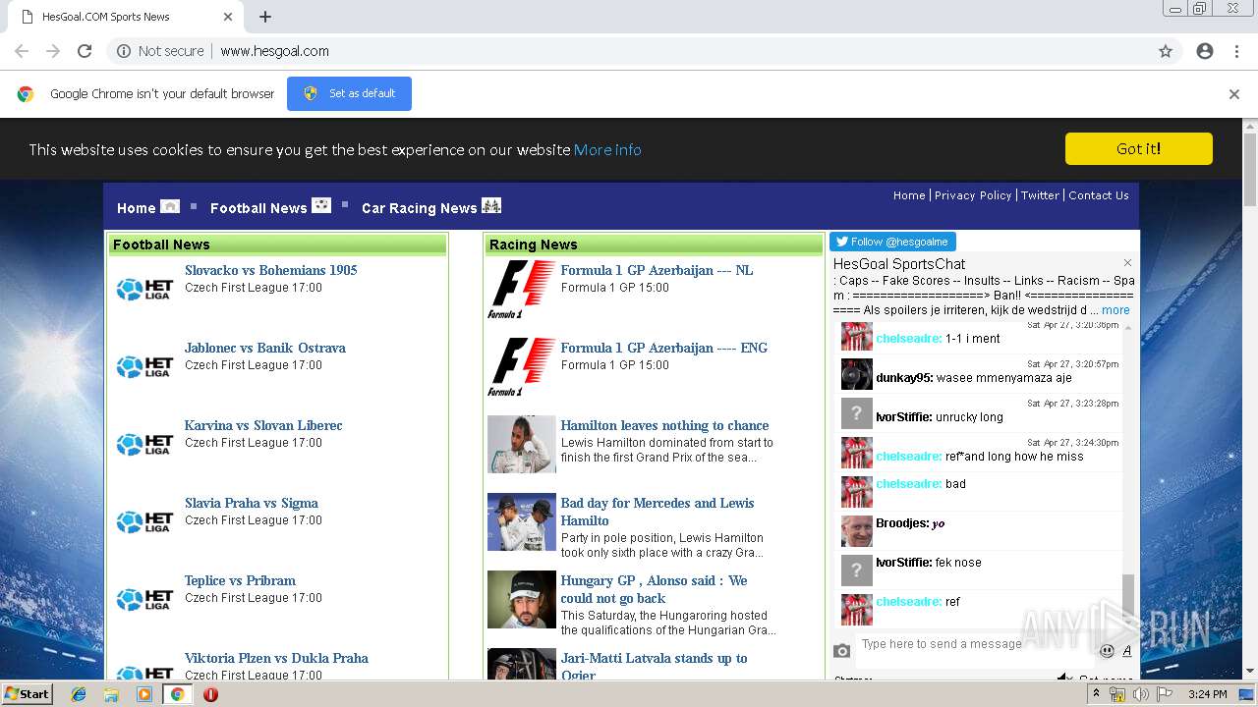Open Formula 1 GP Azerbaijan ENG stream
This screenshot has width=1258, height=707.
(x=664, y=348)
